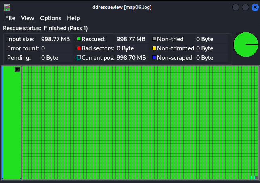The width and height of the screenshot is (260, 183).
Task: Click the Input size value 998.77 MB
Action: point(55,39)
